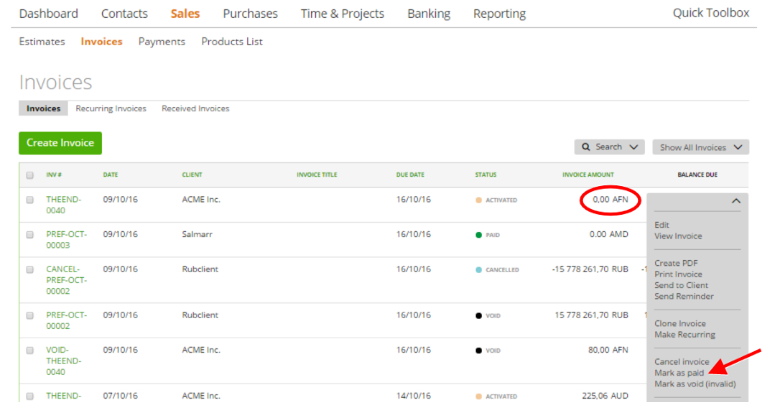Click the CANCELLED status indicator
The height and width of the screenshot is (402, 780).
pyautogui.click(x=497, y=269)
